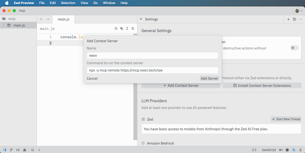The image size is (305, 153).
Task: Open the project panel icon in status bar
Action: click(x=5, y=150)
